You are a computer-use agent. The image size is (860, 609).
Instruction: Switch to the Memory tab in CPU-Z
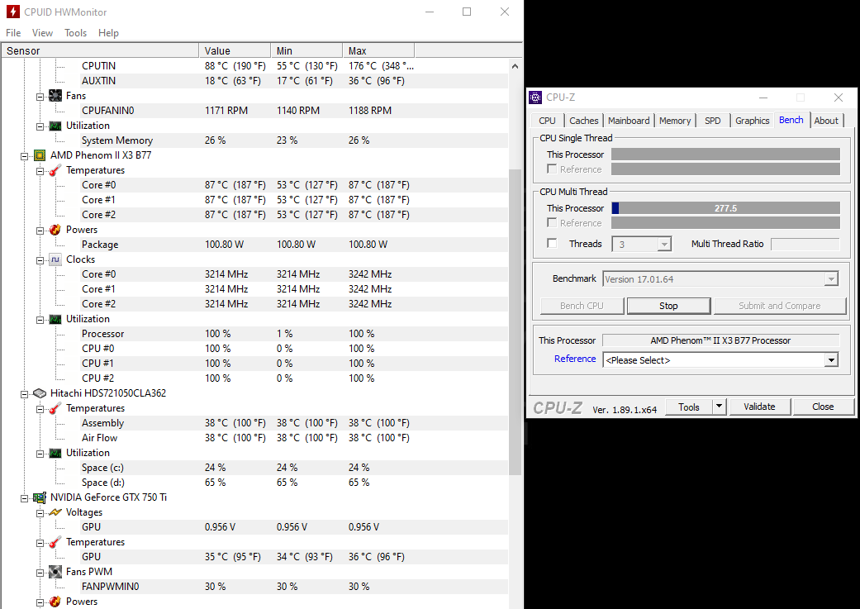(x=675, y=121)
